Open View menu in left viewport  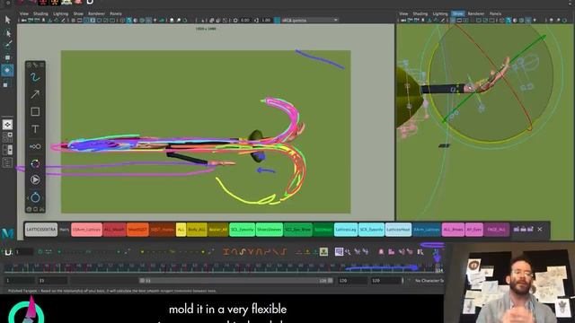point(24,13)
